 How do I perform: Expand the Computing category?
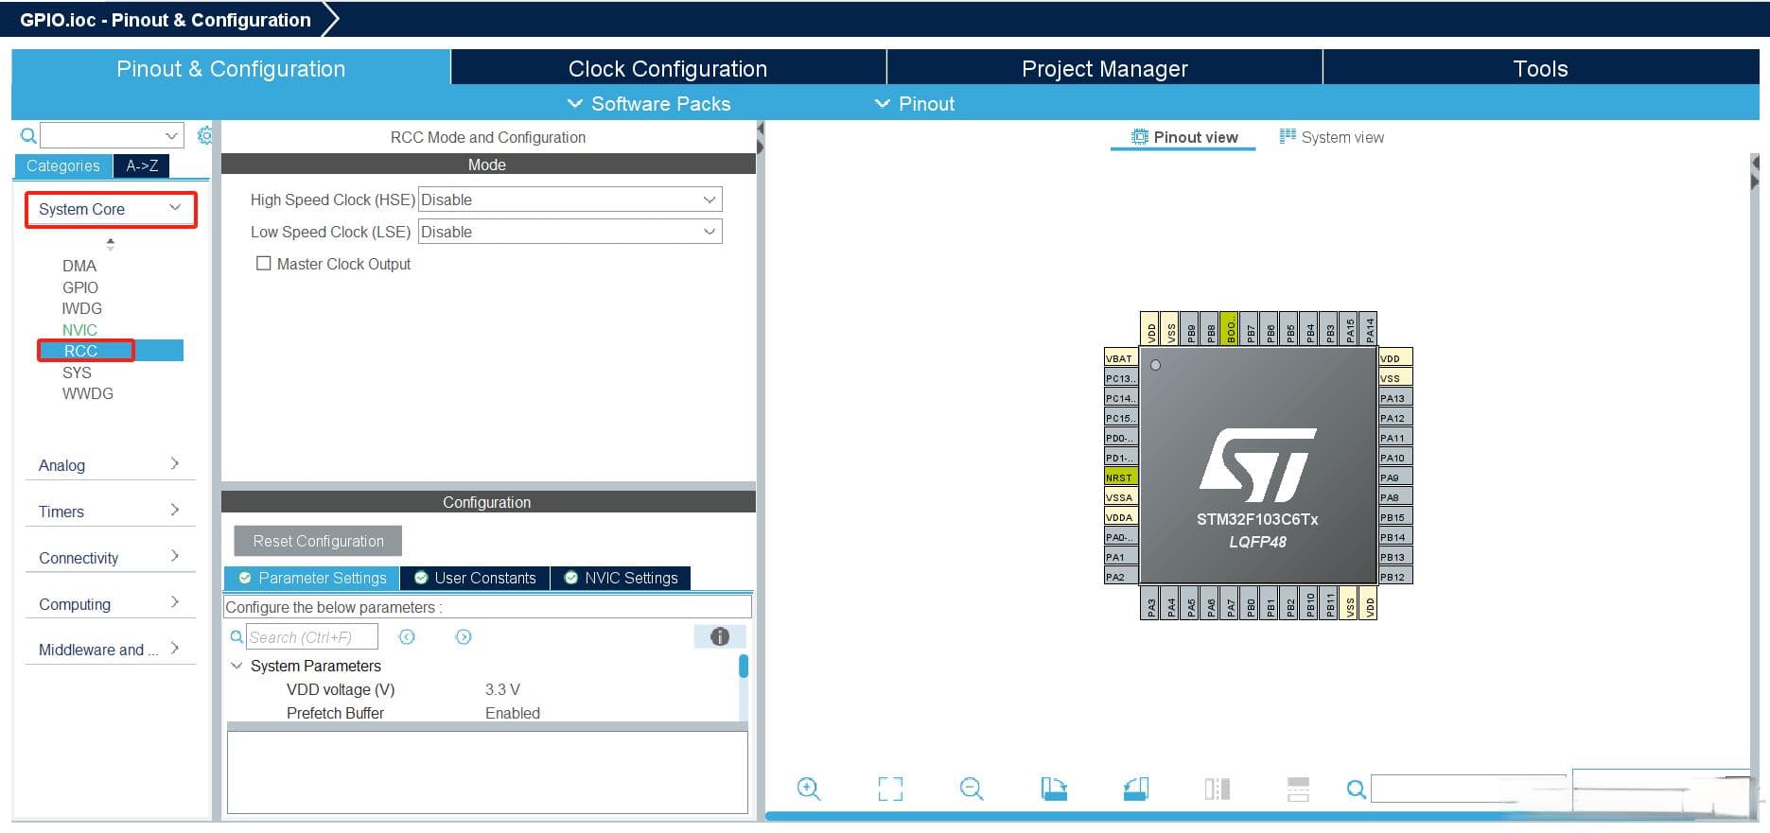pyautogui.click(x=110, y=604)
